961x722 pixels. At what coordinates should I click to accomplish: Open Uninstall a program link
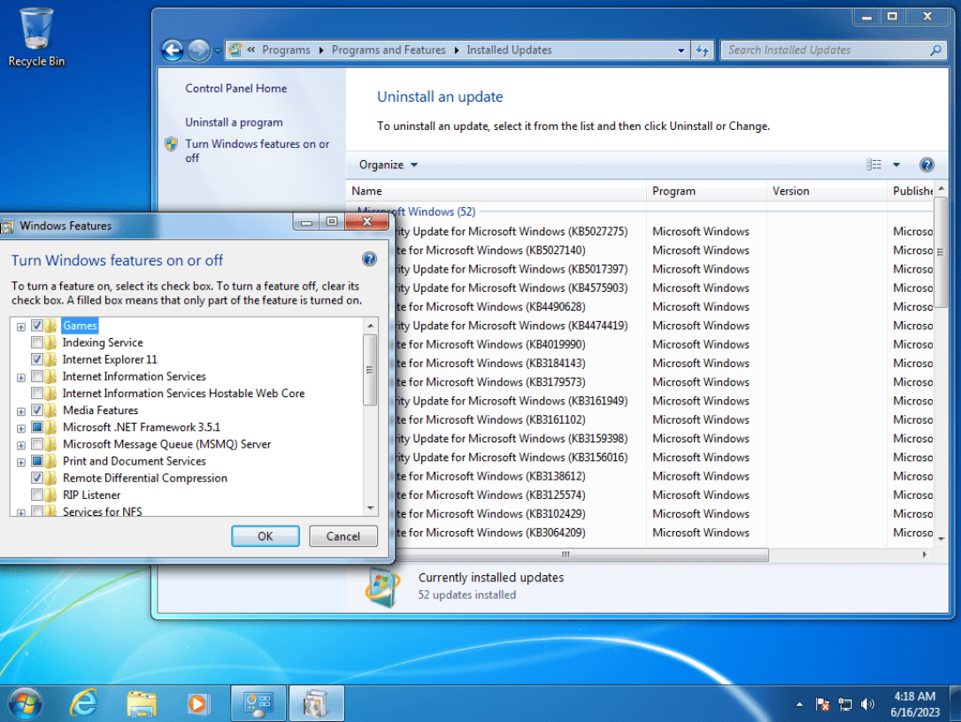(x=234, y=123)
